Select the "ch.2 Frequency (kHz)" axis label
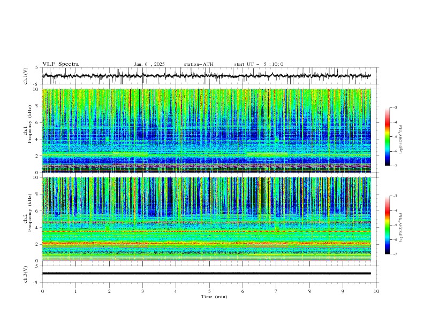 point(28,213)
